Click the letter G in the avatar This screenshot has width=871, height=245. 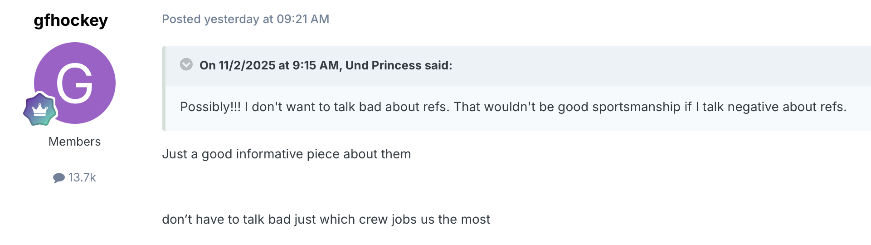pyautogui.click(x=75, y=83)
